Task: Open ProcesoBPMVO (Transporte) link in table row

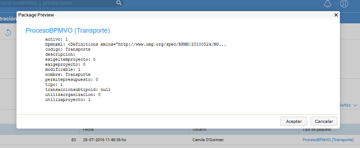Action: 328,139
